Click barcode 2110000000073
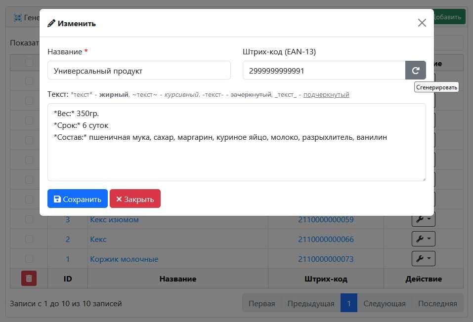The width and height of the screenshot is (473, 322). [326, 259]
